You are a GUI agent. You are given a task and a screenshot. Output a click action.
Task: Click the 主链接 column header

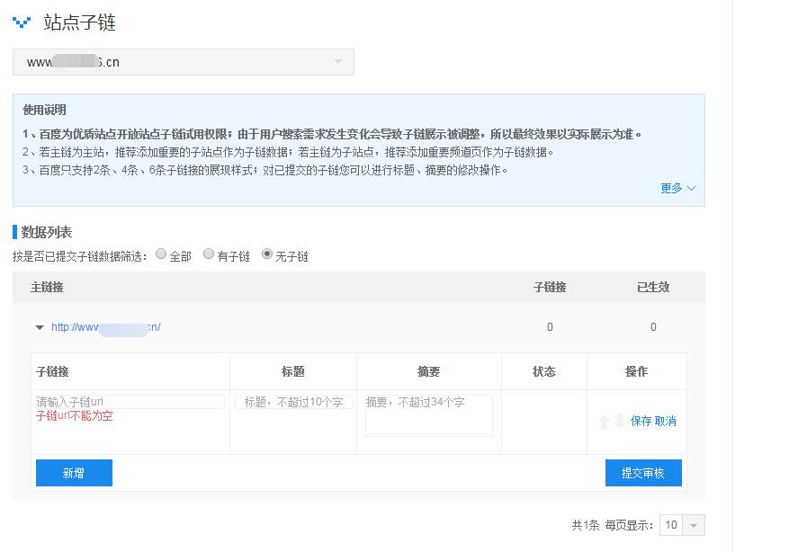click(47, 288)
